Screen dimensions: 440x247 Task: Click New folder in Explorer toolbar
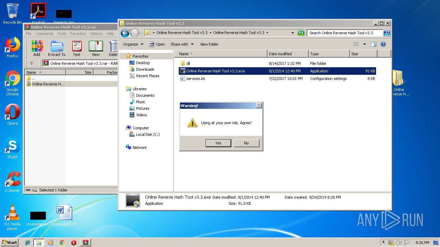pos(209,44)
